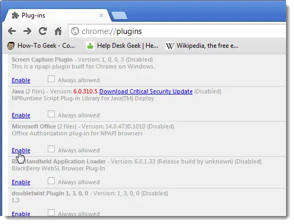
Task: Click Download Critical Security Update link
Action: [x=146, y=91]
